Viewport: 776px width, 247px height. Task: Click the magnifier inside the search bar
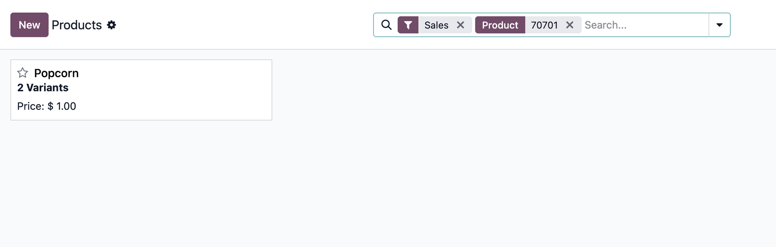(x=386, y=25)
